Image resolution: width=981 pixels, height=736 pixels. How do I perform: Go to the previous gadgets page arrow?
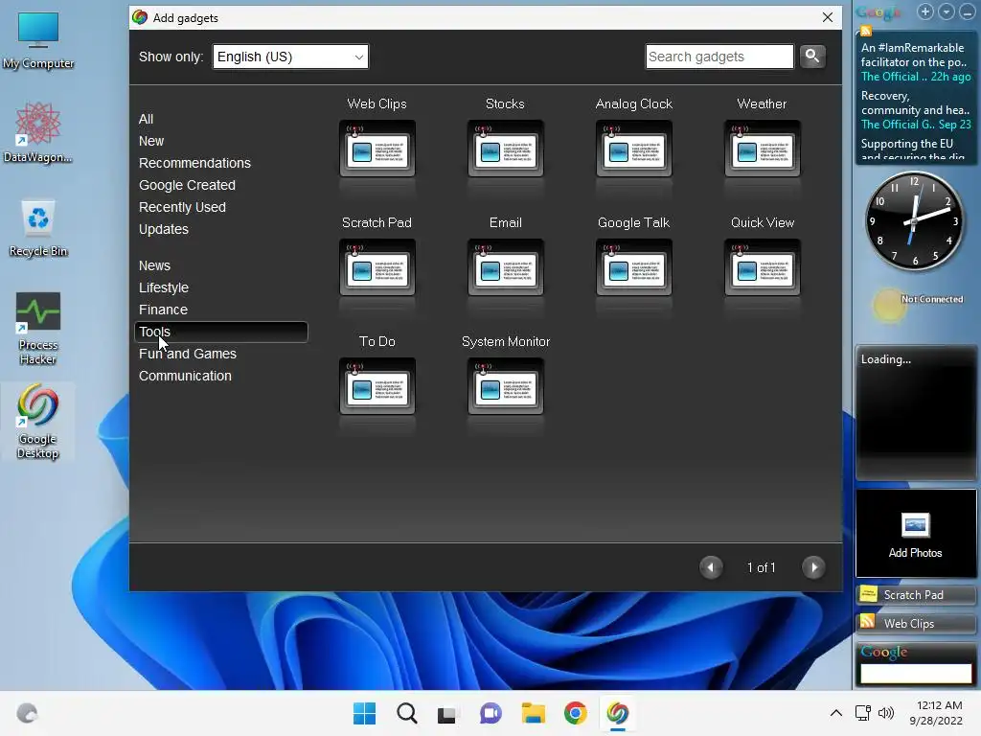click(711, 567)
